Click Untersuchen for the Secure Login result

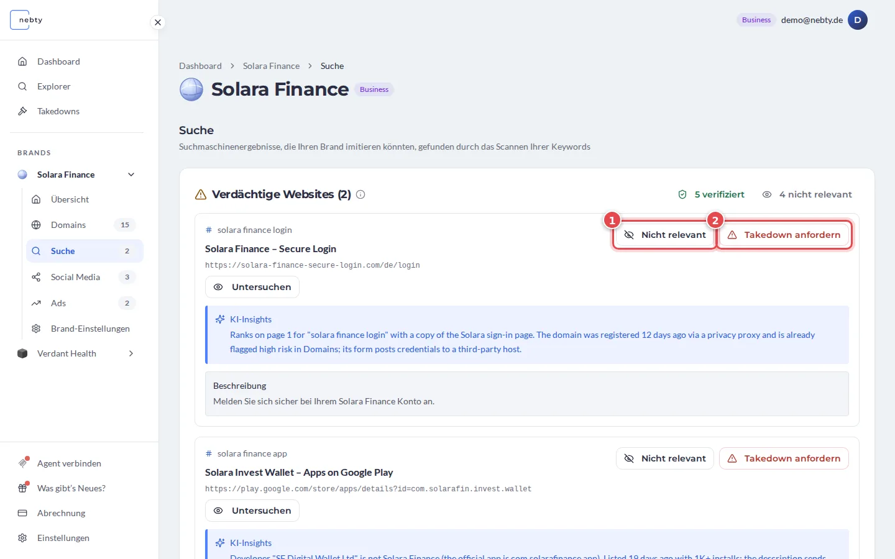point(252,287)
